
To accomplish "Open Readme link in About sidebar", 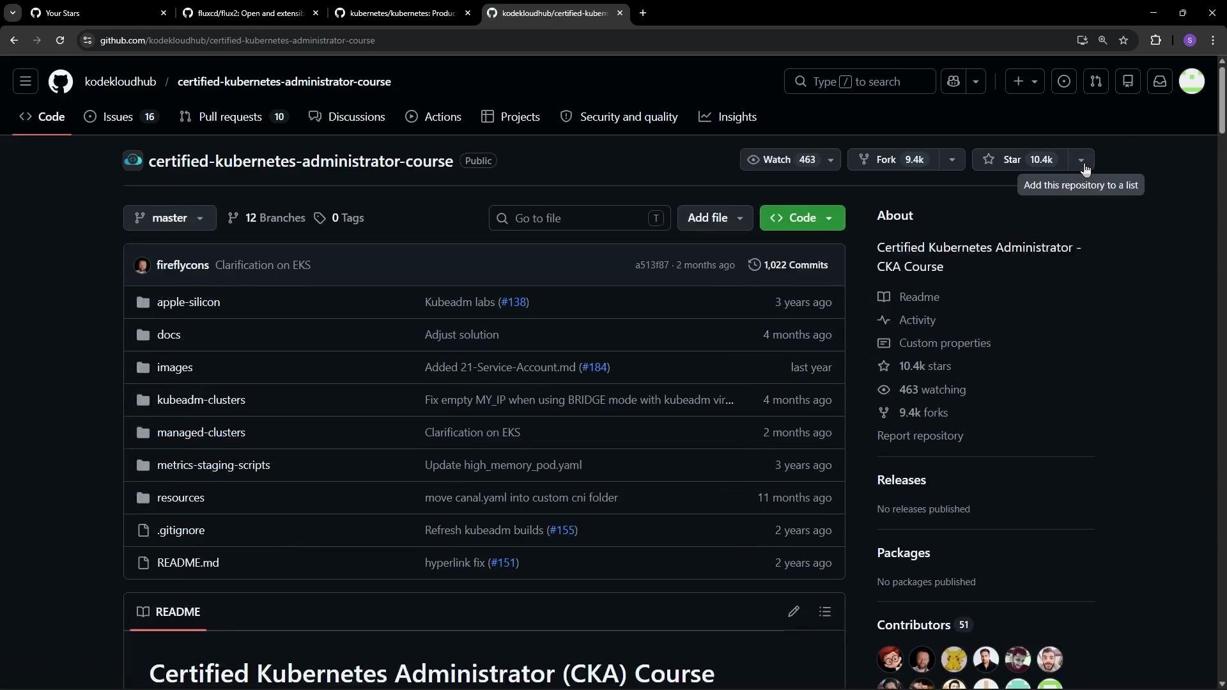I will [908, 297].
